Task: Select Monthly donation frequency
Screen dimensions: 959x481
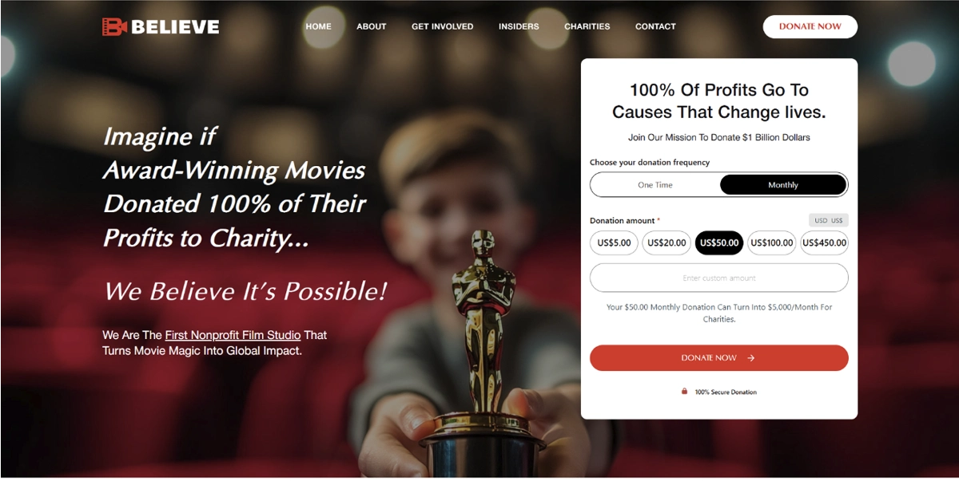Action: coord(783,185)
